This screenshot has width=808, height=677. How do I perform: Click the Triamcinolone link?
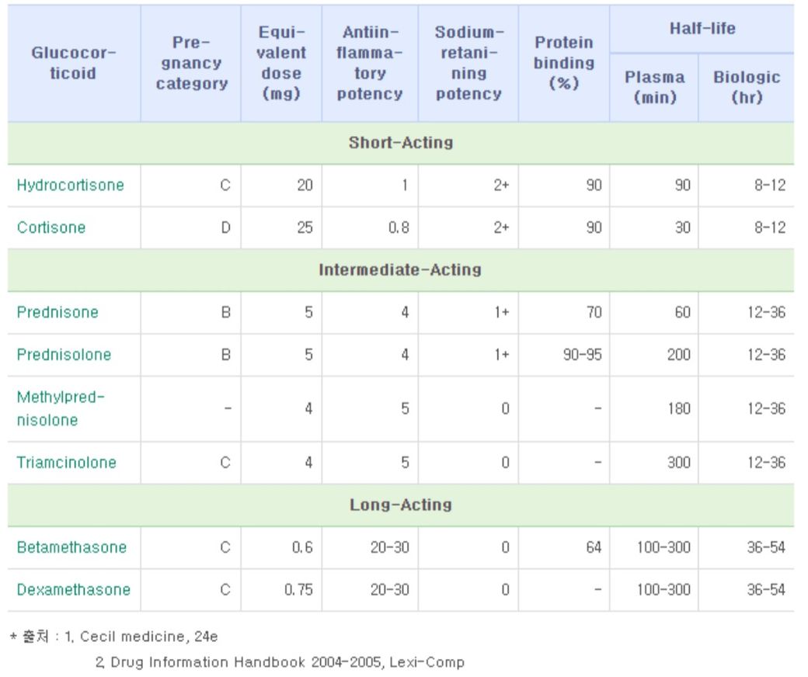66,463
